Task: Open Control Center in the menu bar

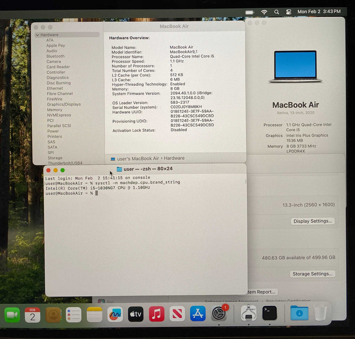Action: coord(289,12)
